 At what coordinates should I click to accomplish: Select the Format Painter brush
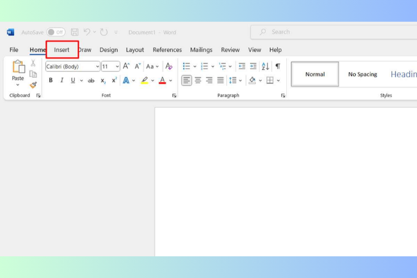(x=33, y=85)
